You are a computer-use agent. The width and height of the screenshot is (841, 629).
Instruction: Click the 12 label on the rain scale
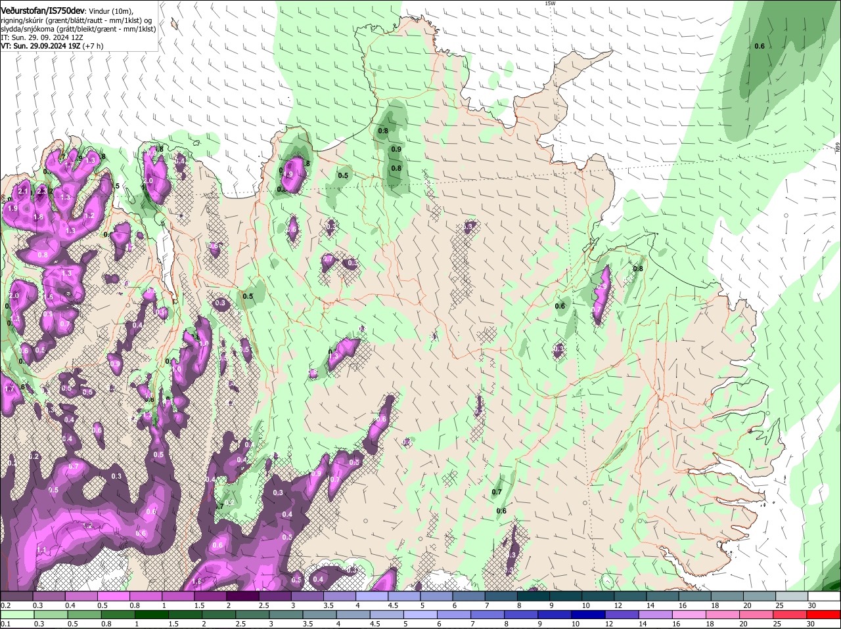coord(609,624)
